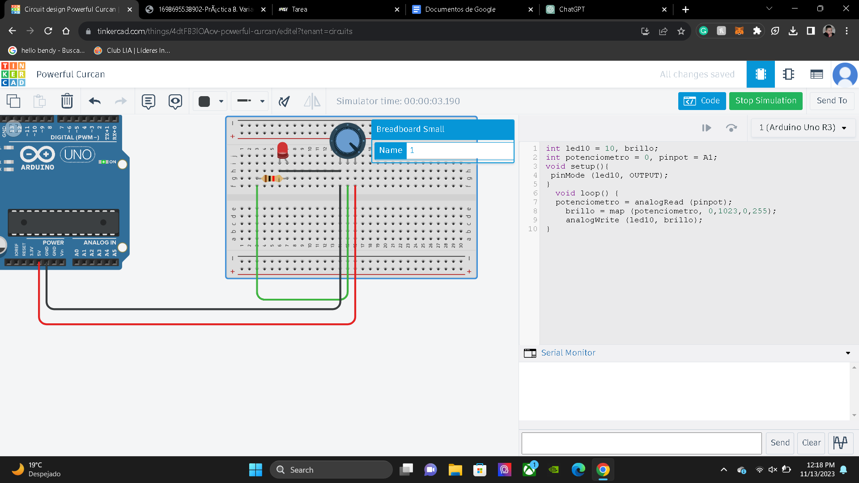Click the undo arrow icon
The height and width of the screenshot is (483, 859).
[95, 101]
